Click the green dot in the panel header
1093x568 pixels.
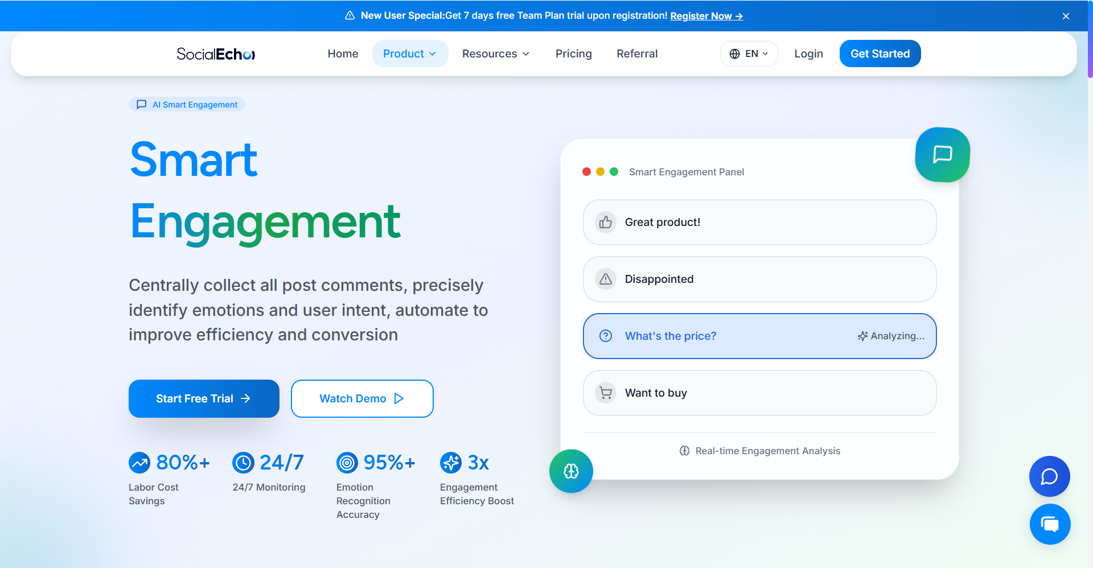tap(614, 171)
